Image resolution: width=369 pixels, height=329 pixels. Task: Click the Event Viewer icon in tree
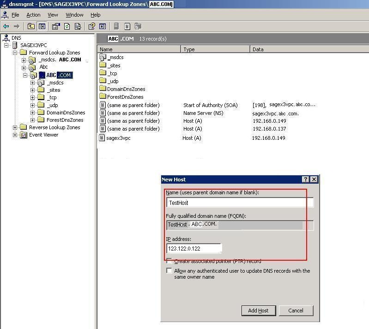24,135
